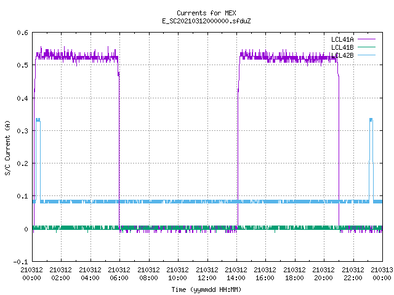Image resolution: width=394 pixels, height=295 pixels.
Task: Click the 210312 00:00 x-axis tick label
Action: click(31, 274)
